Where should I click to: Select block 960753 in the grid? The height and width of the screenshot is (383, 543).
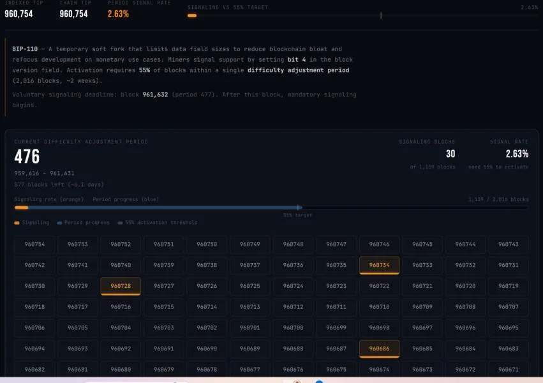78,244
